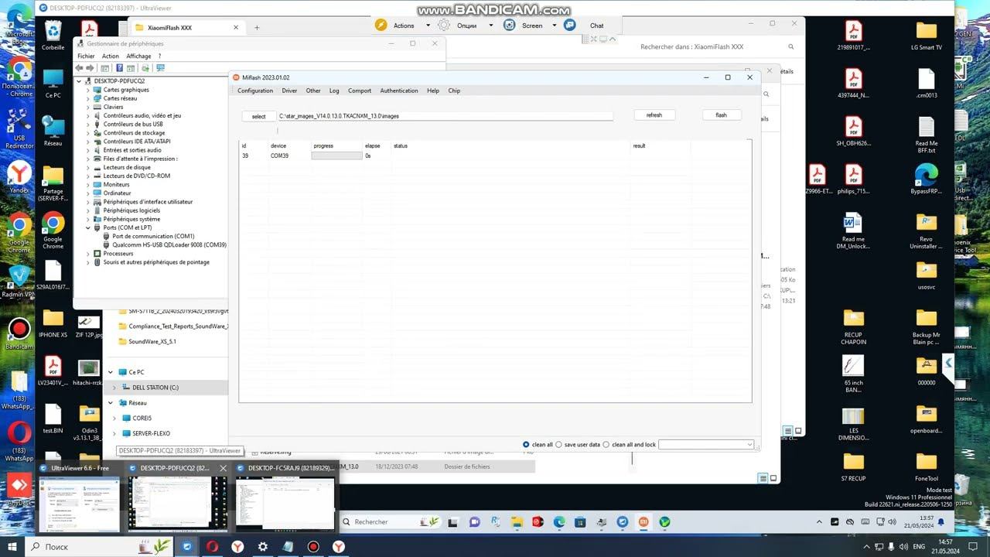Select the save user data radio option
The height and width of the screenshot is (557, 990).
[x=579, y=445]
